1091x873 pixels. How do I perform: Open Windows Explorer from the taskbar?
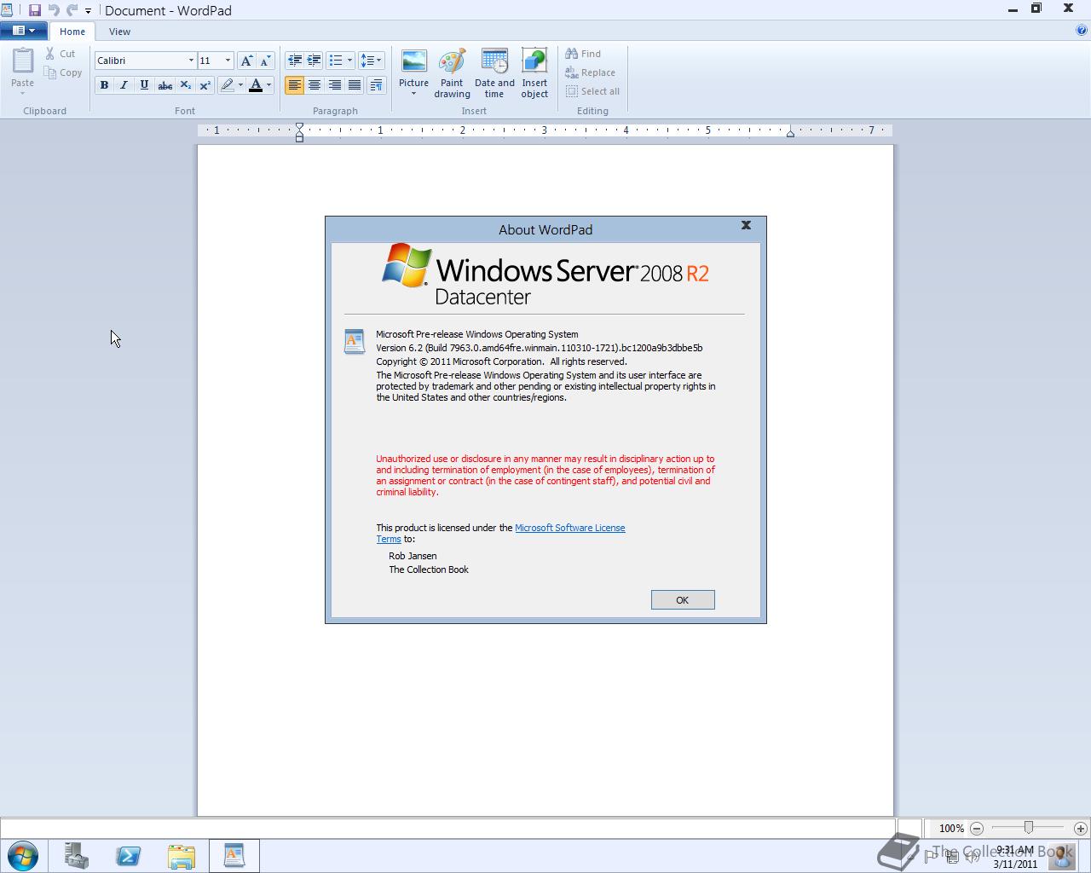pos(181,855)
